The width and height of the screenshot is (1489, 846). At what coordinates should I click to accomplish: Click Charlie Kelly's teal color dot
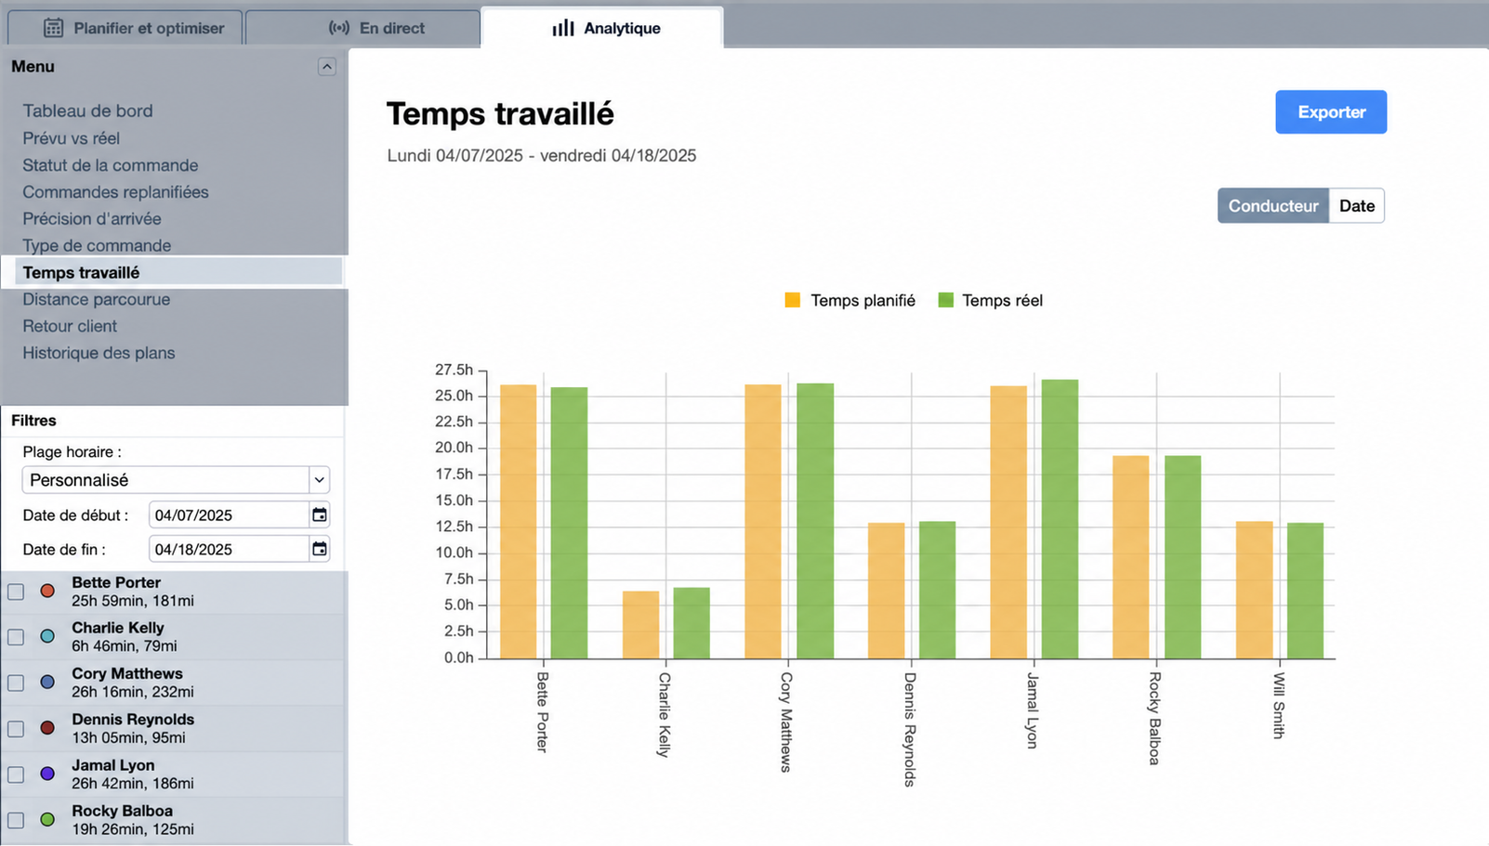pyautogui.click(x=47, y=636)
